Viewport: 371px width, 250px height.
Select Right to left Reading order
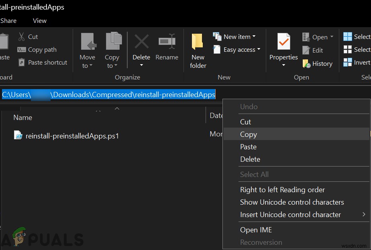tap(296, 190)
